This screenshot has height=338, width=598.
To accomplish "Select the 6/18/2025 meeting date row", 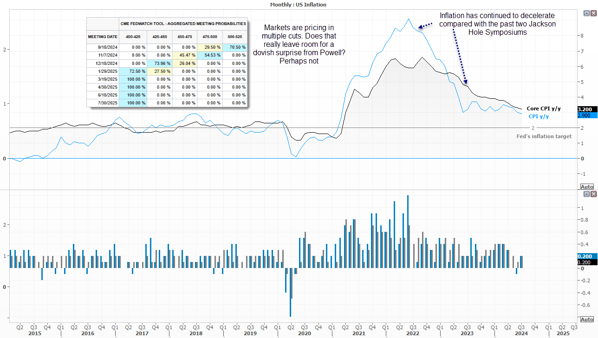I will [x=167, y=95].
